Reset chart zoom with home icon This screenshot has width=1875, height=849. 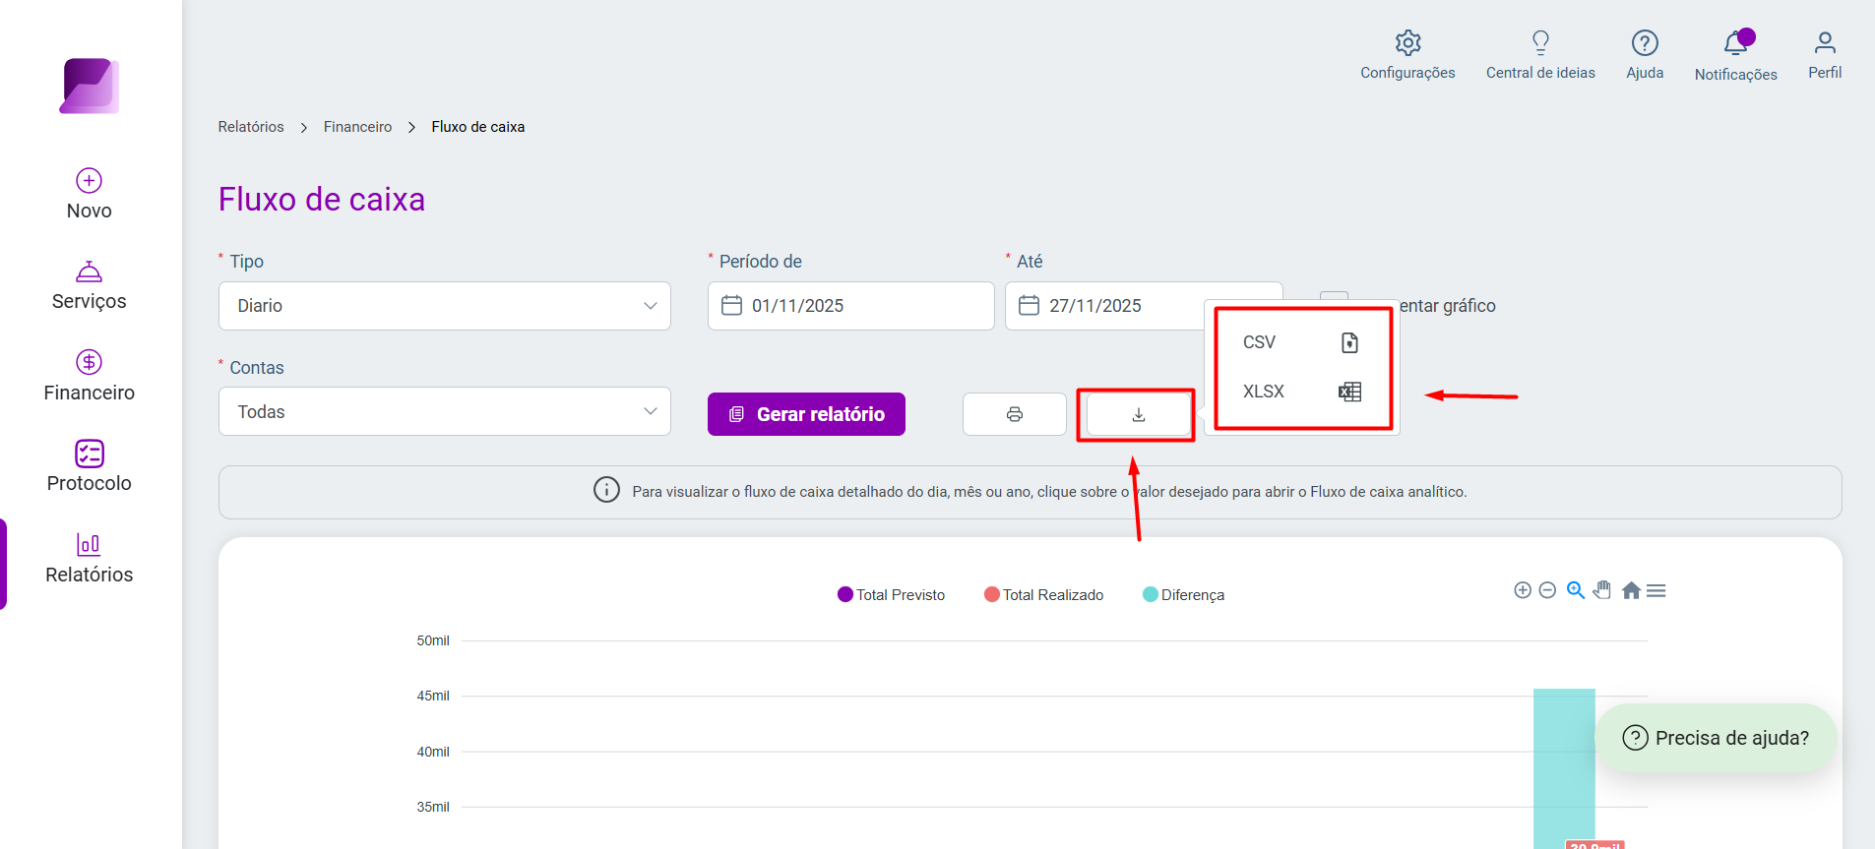click(x=1631, y=590)
